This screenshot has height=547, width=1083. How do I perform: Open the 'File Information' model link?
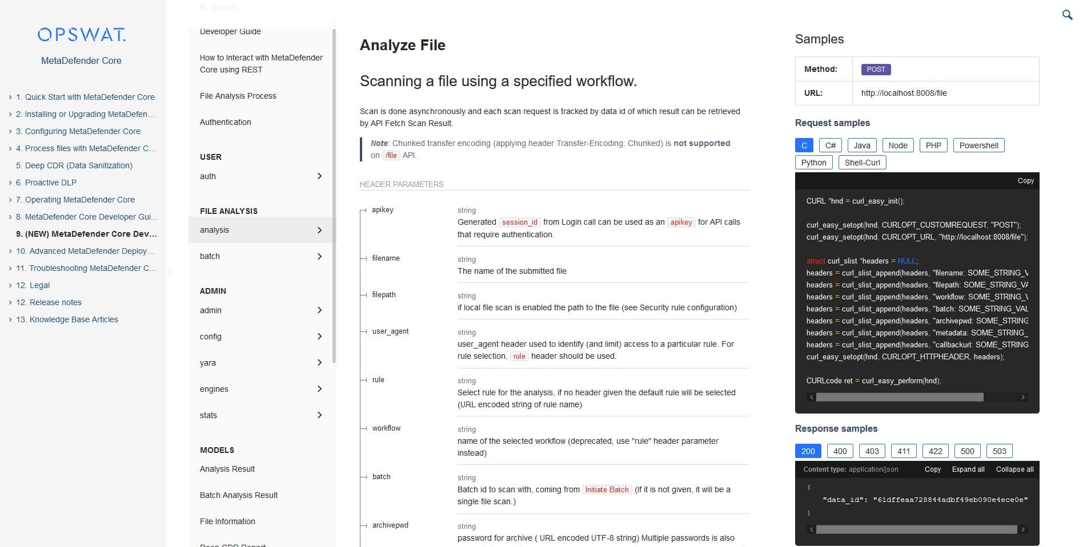[227, 521]
